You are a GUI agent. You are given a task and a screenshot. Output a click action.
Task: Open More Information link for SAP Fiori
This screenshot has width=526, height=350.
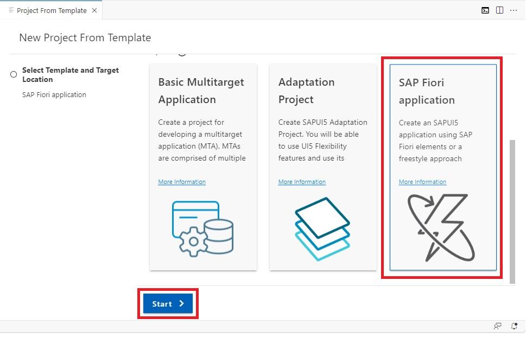(422, 182)
